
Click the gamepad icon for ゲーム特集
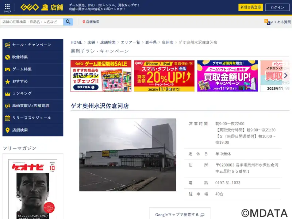[7, 69]
